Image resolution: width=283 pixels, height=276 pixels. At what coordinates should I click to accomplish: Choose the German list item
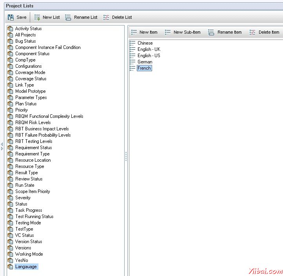[x=145, y=62]
